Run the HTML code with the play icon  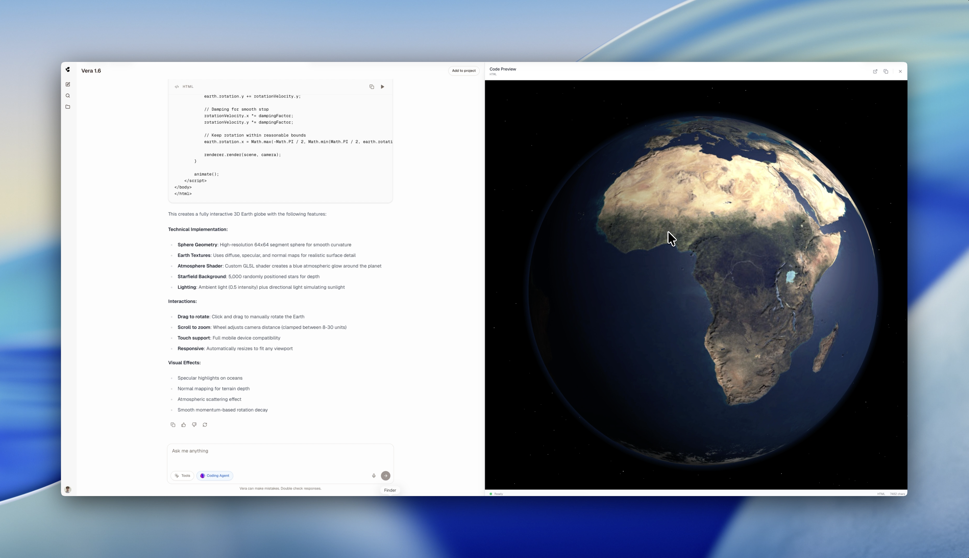point(382,87)
